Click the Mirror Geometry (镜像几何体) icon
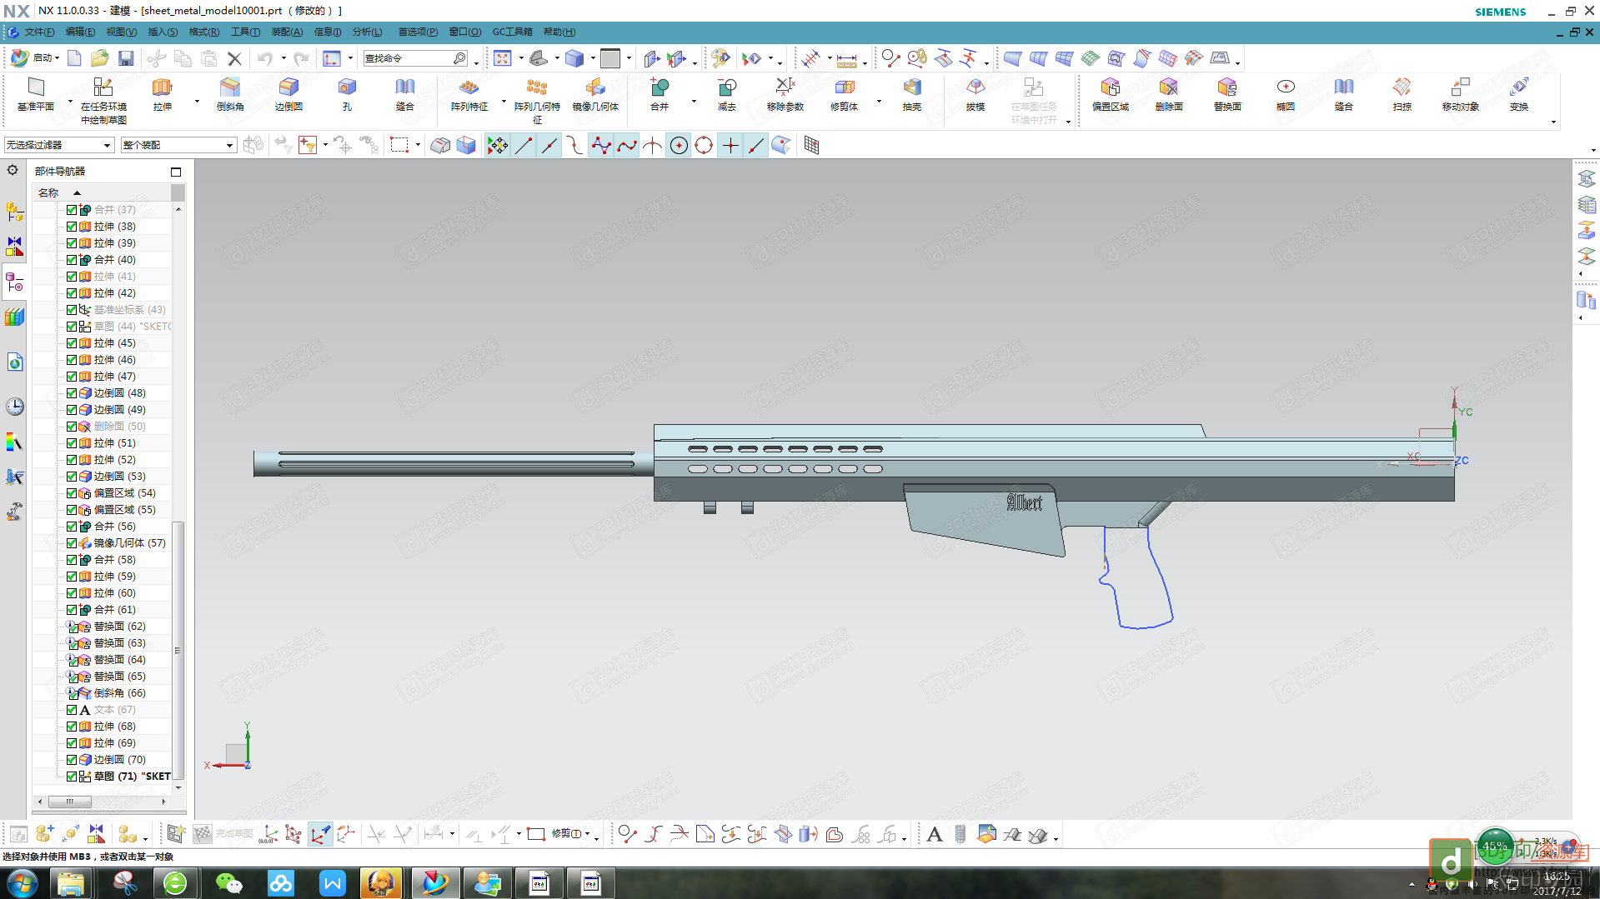Viewport: 1600px width, 899px height. (x=595, y=87)
